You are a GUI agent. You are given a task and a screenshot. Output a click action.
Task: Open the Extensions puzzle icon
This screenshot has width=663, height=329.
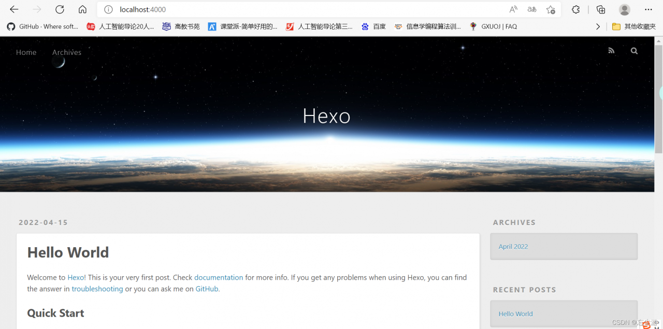[575, 9]
